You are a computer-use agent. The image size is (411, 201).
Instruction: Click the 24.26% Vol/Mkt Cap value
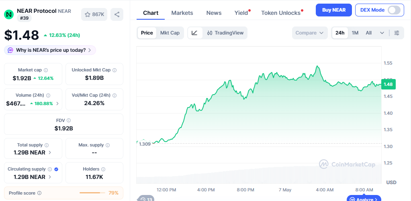[94, 103]
